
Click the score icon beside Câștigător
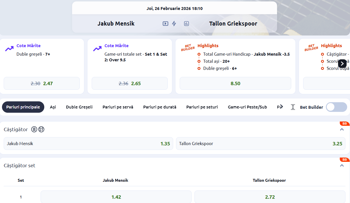pos(41,129)
